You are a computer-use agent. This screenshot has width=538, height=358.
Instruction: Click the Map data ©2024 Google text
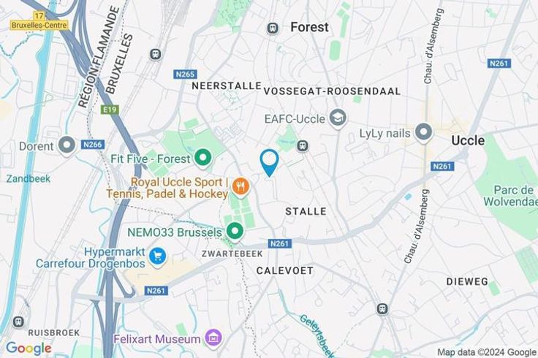(487, 352)
